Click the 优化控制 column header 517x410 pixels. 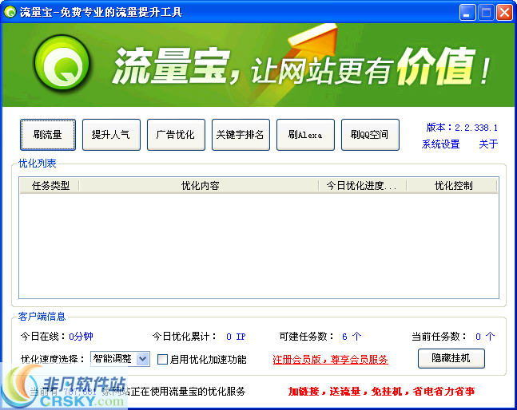[452, 186]
